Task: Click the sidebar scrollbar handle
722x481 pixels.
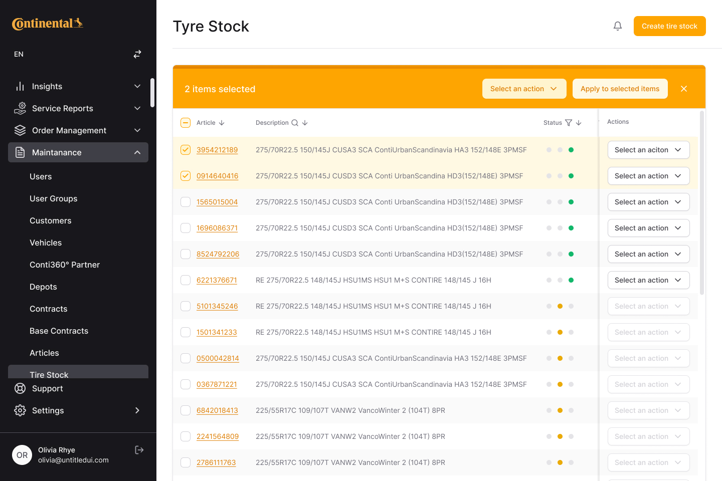Action: (152, 93)
